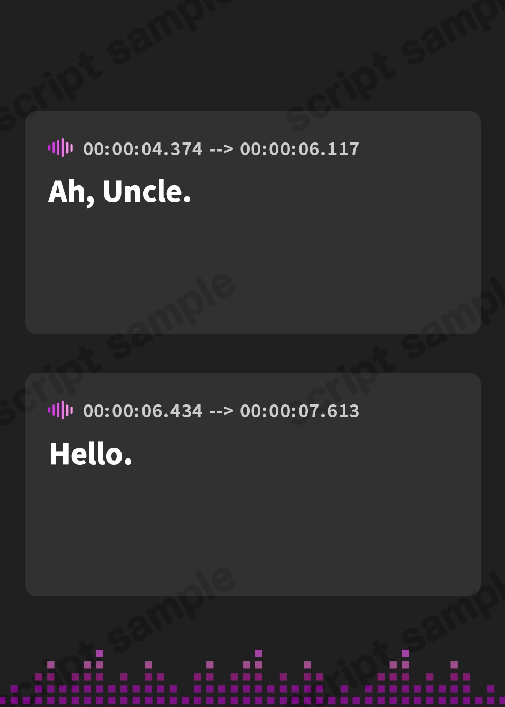The height and width of the screenshot is (707, 505).
Task: Click the tallest equalizer bar at bottom center
Action: [x=259, y=653]
